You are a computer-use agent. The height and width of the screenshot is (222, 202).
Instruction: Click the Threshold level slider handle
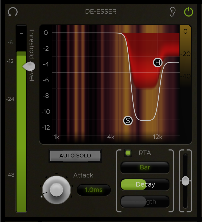[29, 66]
